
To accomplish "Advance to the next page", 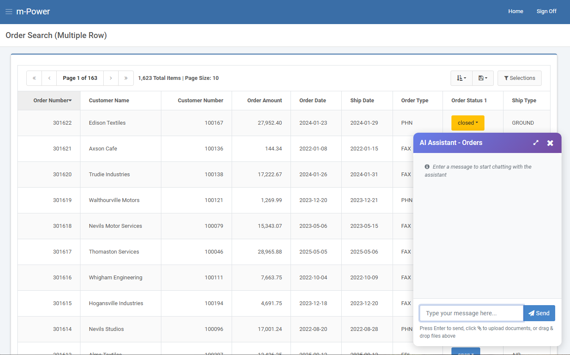I will click(x=111, y=78).
